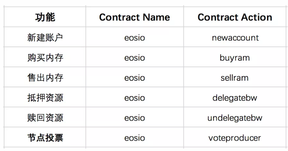Select the Contract Action header cell
Viewport: 288px width, 151px height.
tap(235, 17)
